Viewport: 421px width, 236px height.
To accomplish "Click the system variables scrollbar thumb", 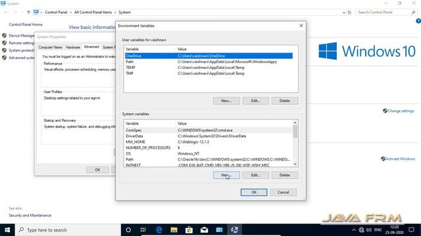I will [x=295, y=132].
